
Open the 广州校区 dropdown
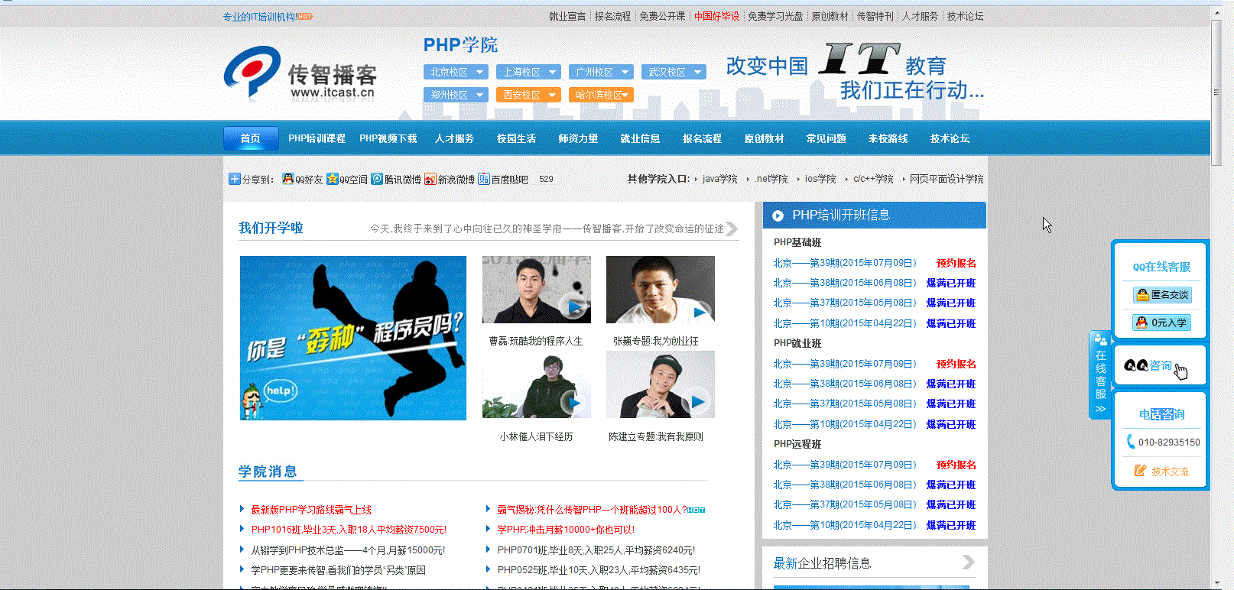click(601, 72)
